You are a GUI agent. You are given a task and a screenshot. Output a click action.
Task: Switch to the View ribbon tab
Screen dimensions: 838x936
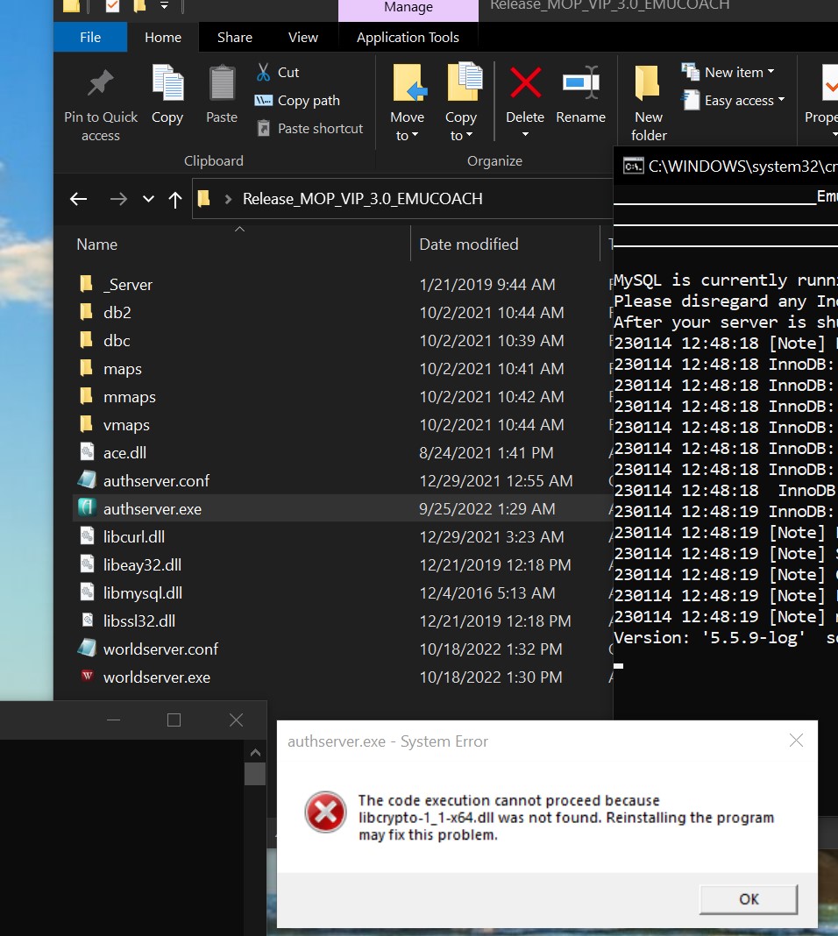tap(302, 37)
